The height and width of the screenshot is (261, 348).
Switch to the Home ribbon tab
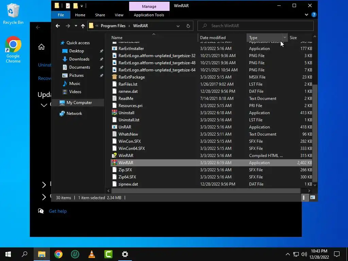point(80,15)
